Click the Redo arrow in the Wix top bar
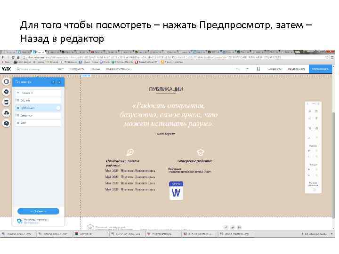 tap(247, 69)
